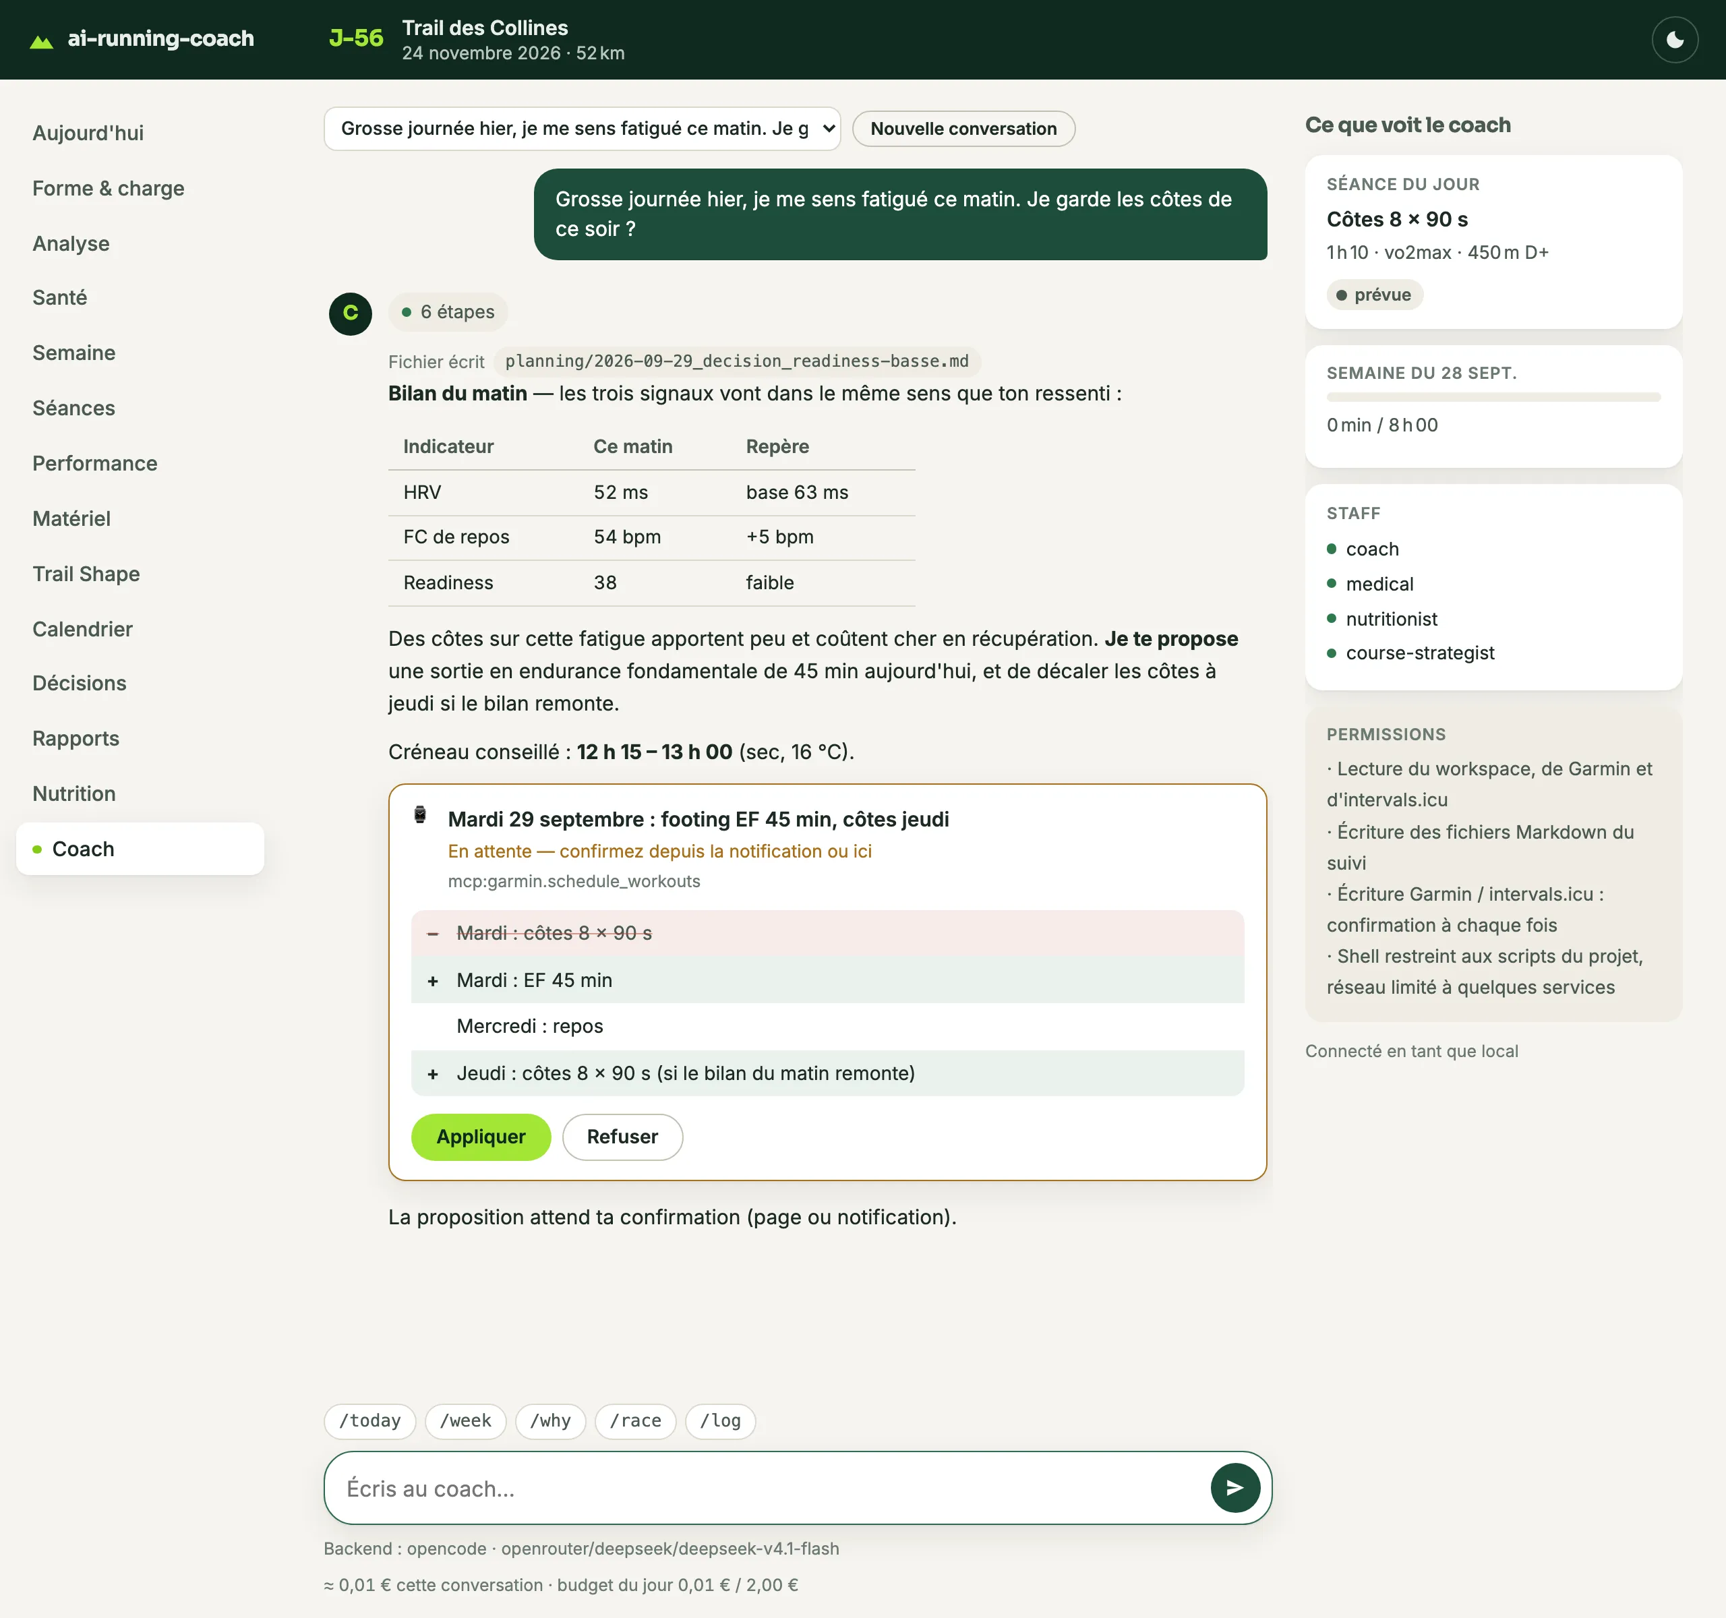Toggle dark mode moon icon

1674,40
